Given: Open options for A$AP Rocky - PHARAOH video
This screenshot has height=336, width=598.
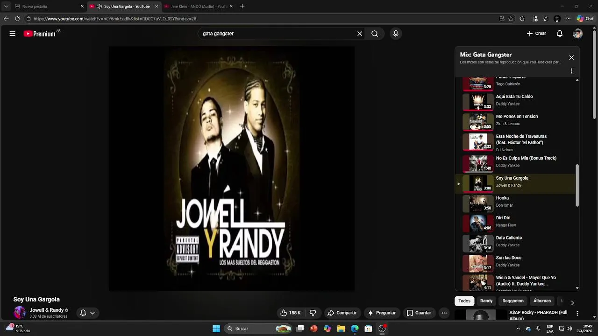Looking at the screenshot, I should point(577,313).
